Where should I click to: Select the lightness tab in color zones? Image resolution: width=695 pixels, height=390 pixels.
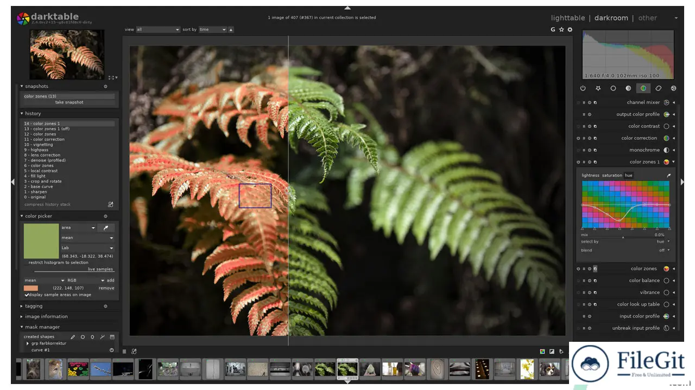pos(590,175)
